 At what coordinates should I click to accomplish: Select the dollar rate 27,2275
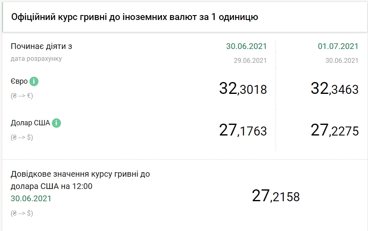click(334, 130)
